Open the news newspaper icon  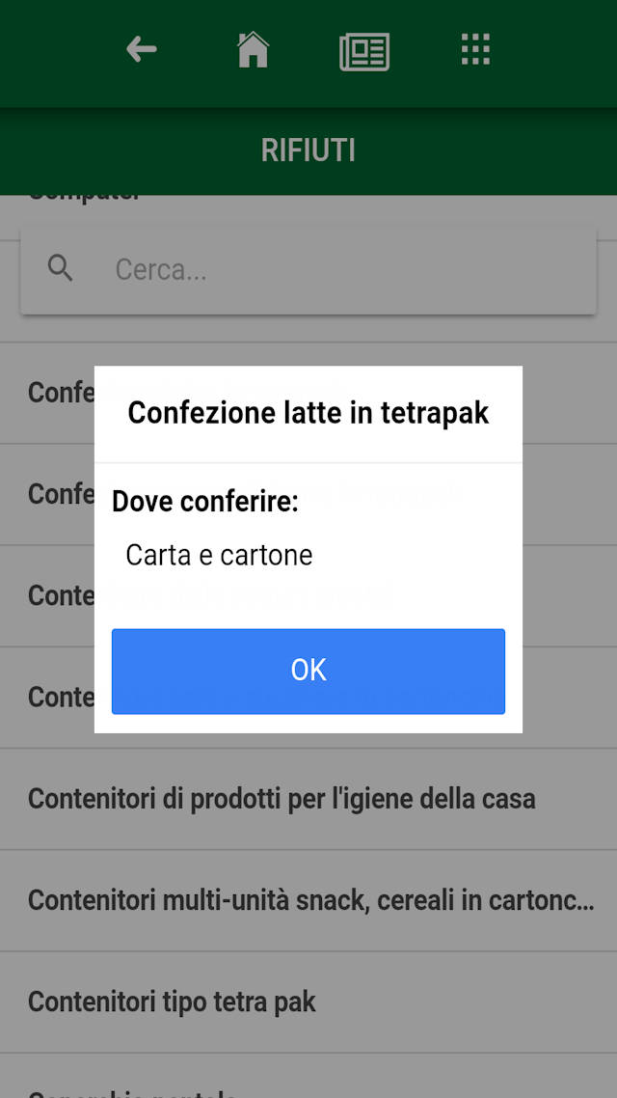click(363, 51)
